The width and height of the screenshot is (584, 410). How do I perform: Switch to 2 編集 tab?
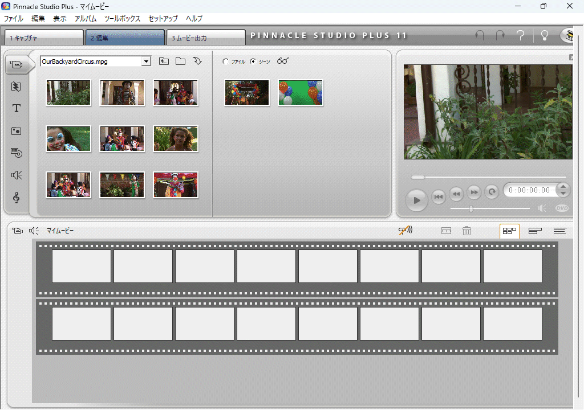(125, 38)
